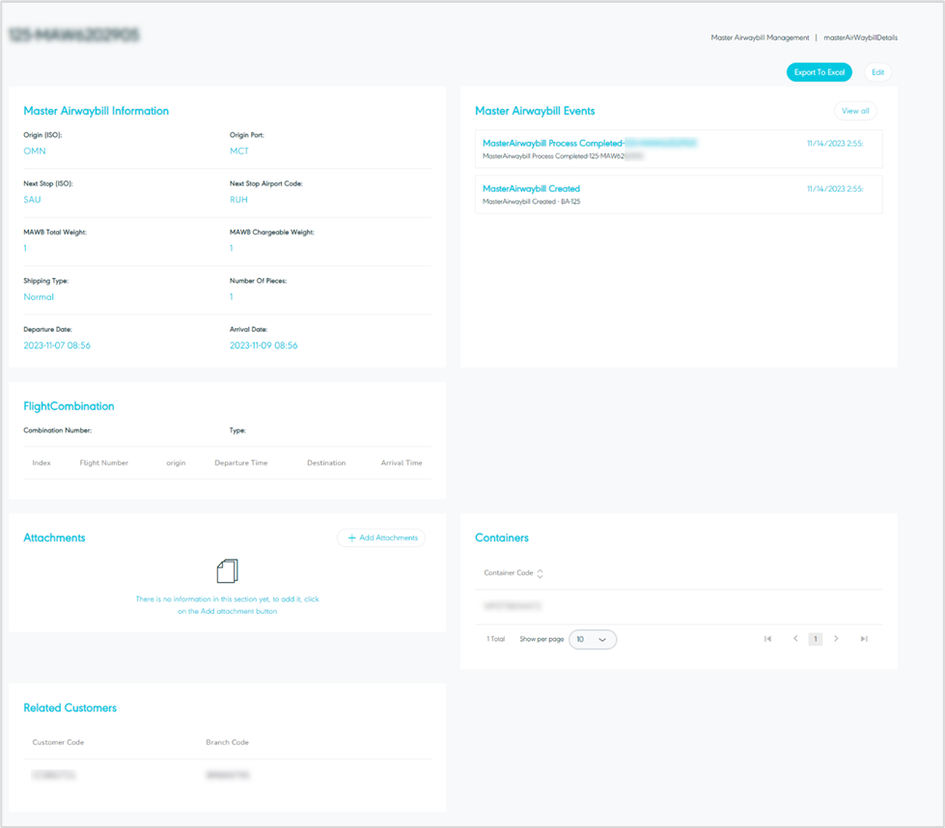Click the Branch Code column header
The image size is (945, 828).
227,742
